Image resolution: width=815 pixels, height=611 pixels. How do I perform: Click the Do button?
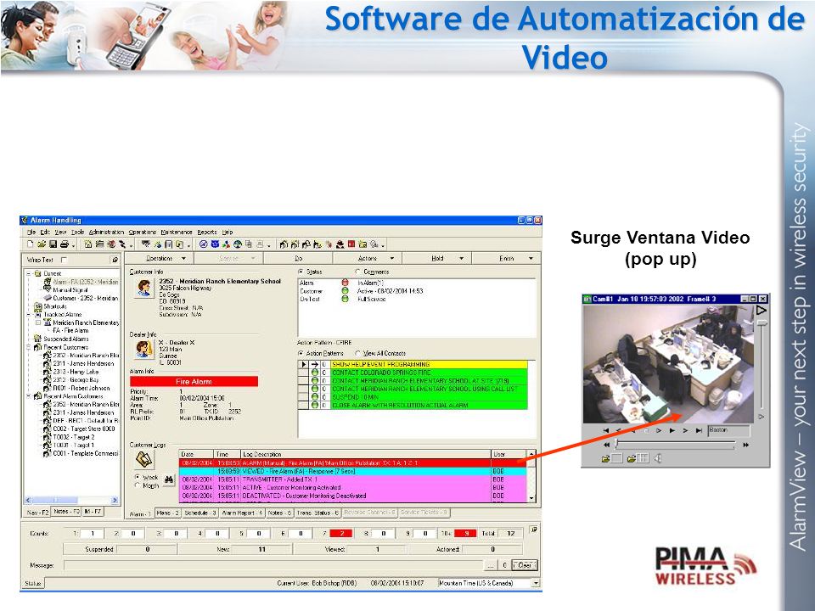coord(298,258)
